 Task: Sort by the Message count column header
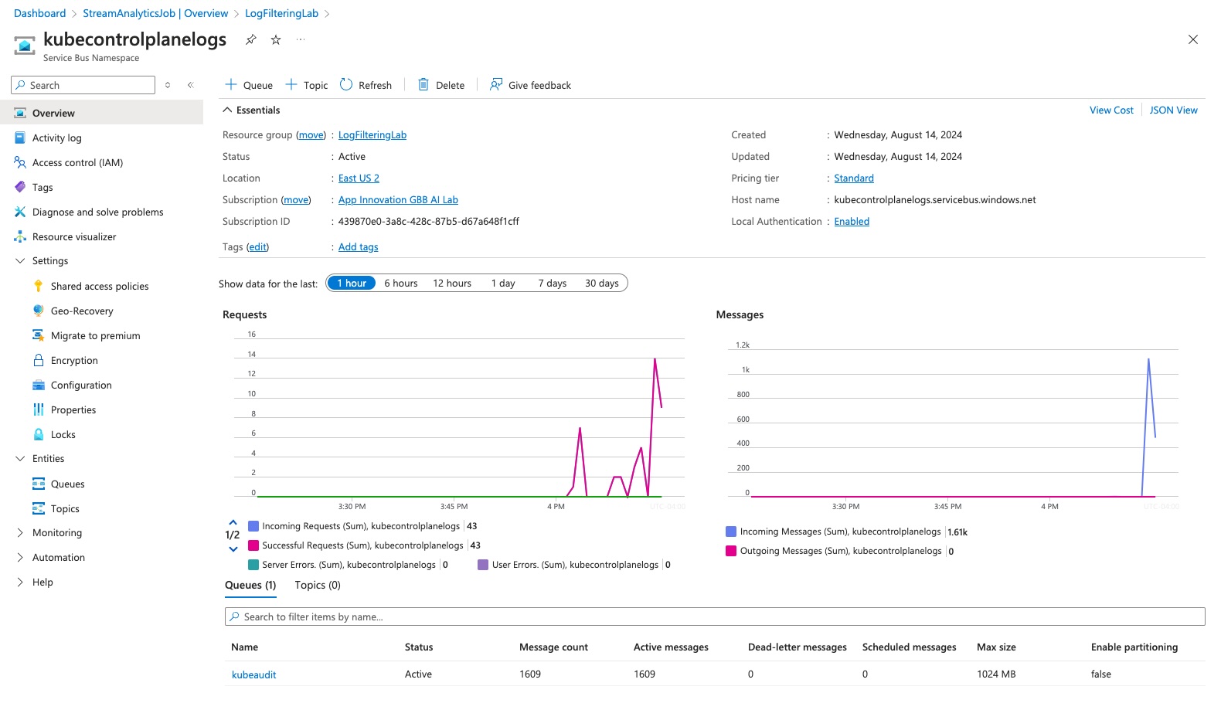click(553, 647)
